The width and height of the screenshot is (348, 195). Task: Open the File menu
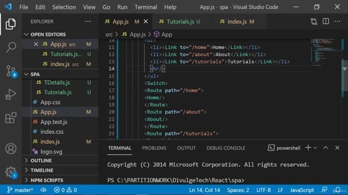click(x=23, y=7)
